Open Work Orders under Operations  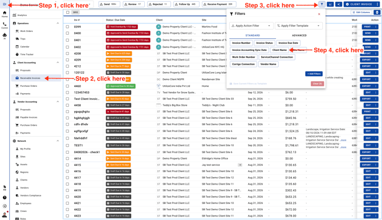[26, 31]
